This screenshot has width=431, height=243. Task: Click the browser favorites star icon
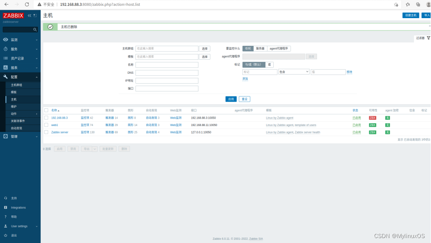tap(408, 5)
